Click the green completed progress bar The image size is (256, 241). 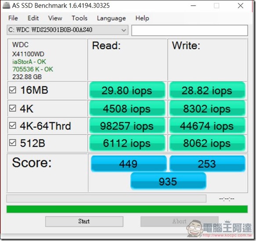click(127, 209)
